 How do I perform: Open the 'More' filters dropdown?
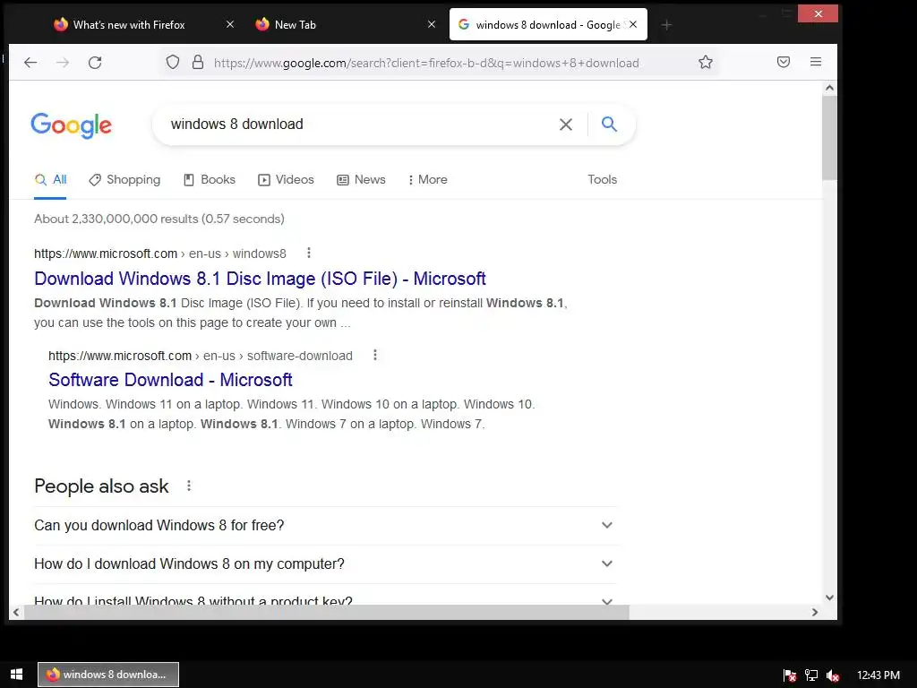tap(427, 179)
